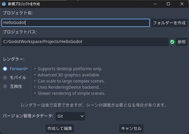This screenshot has width=189, height=134.
Task: Close the new project dialog window
Action: pyautogui.click(x=182, y=4)
